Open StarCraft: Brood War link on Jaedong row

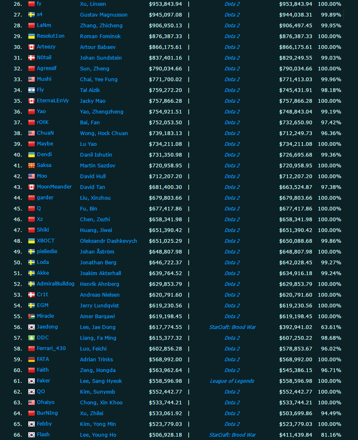tap(232, 327)
